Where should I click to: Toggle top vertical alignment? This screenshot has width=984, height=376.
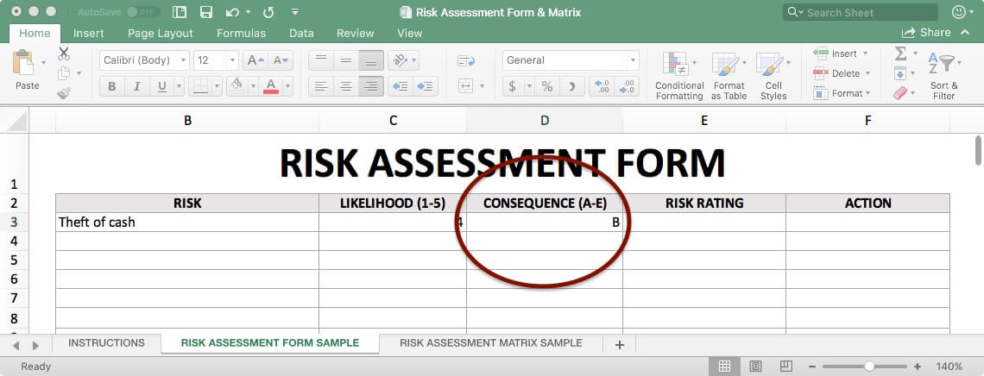pos(321,60)
